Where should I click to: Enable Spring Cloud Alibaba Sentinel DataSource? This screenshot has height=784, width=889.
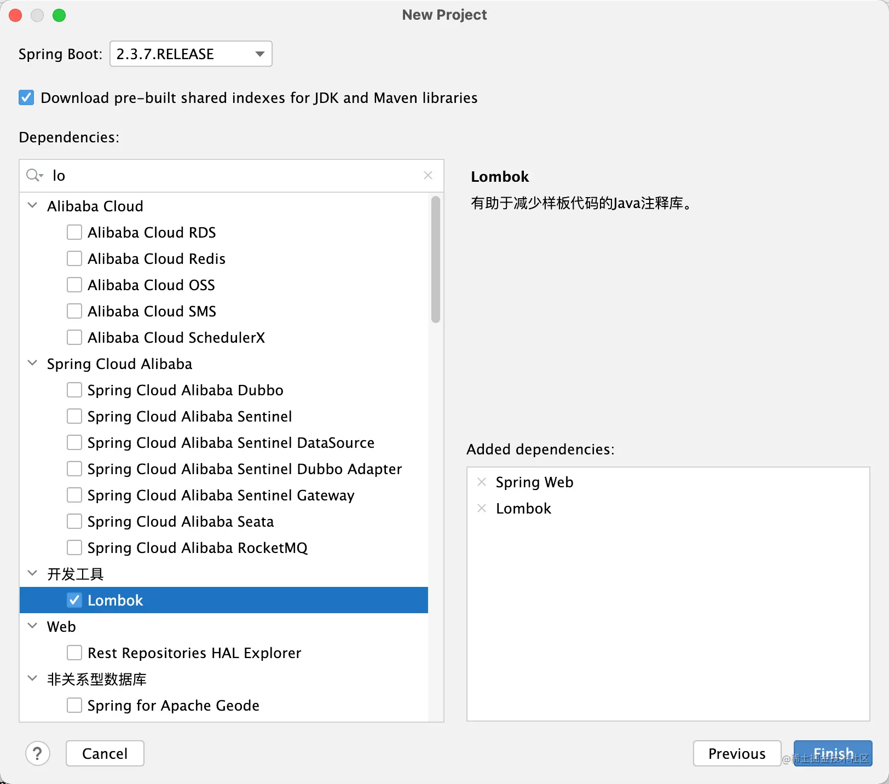coord(74,442)
